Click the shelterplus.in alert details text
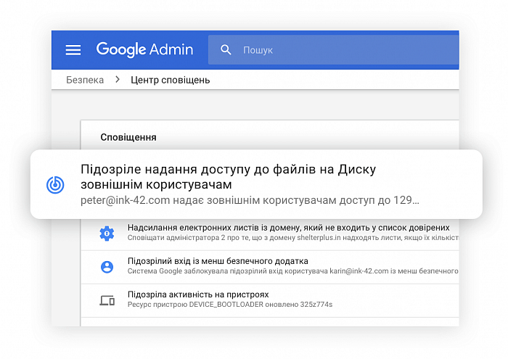The image size is (508, 359). pyautogui.click(x=292, y=238)
